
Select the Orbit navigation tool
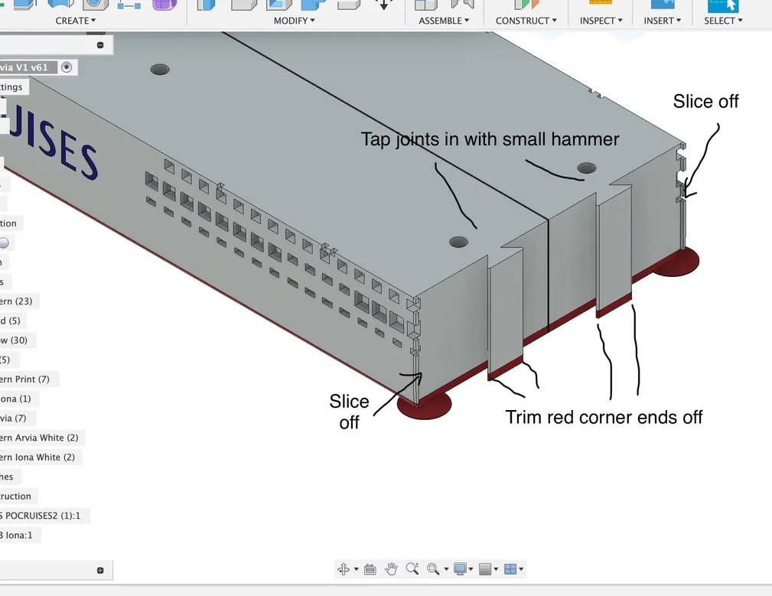tap(344, 569)
